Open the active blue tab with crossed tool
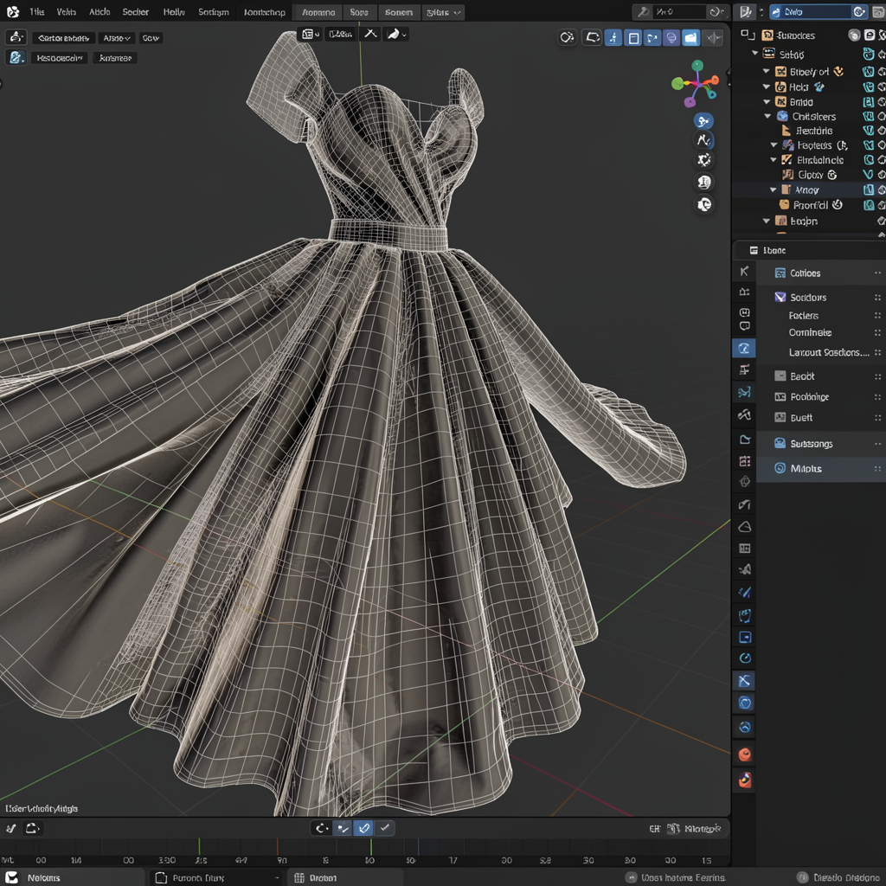This screenshot has height=886, width=886. 745,681
